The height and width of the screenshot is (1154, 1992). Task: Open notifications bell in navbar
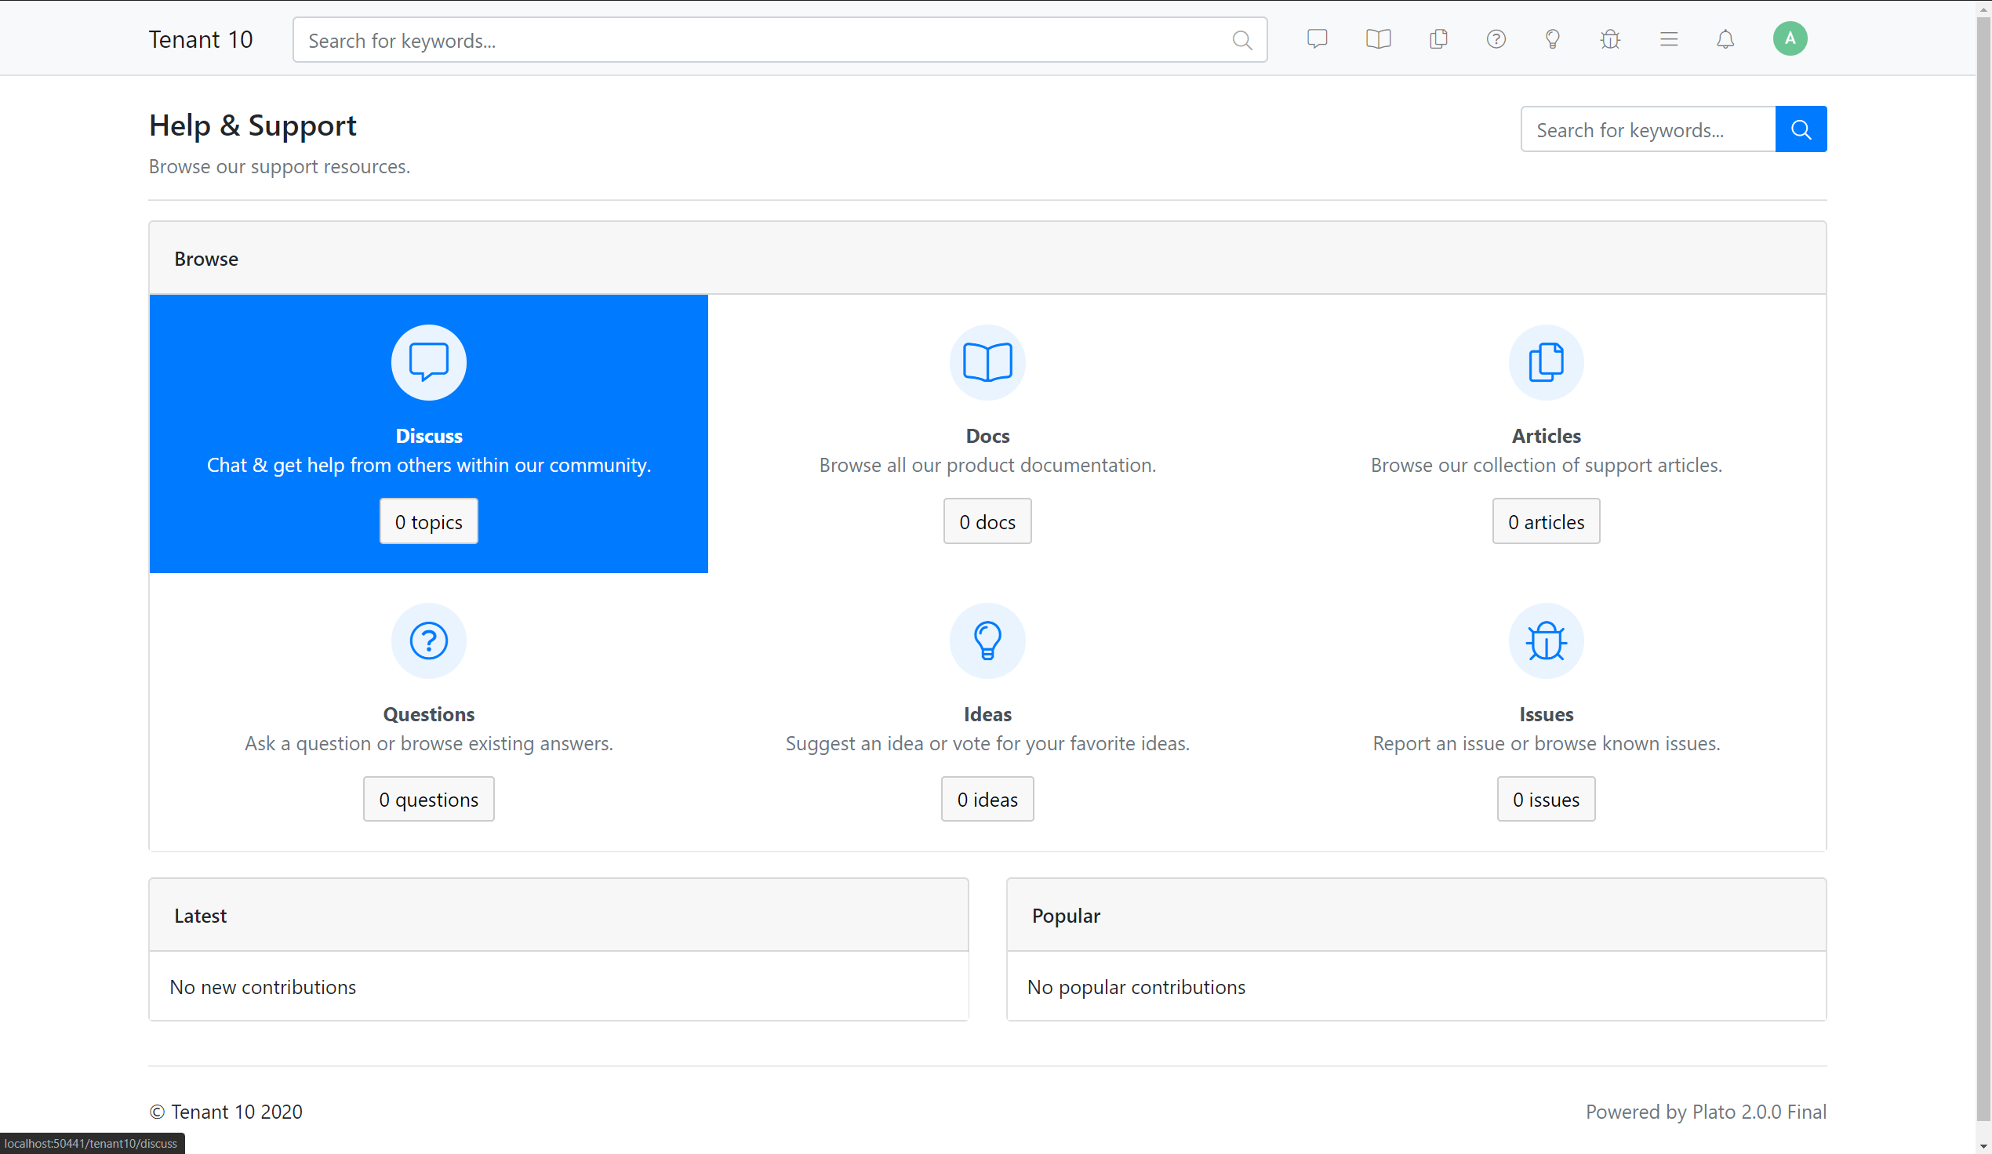(1725, 38)
